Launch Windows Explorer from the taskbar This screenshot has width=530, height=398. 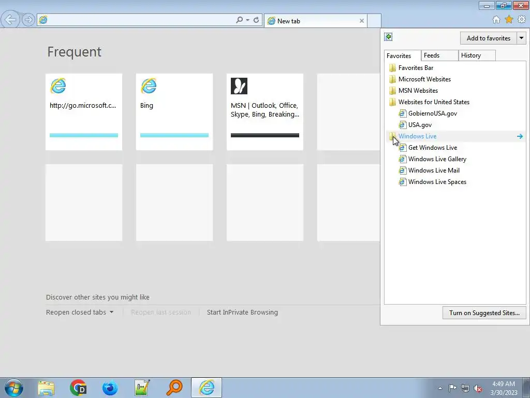[x=46, y=388]
